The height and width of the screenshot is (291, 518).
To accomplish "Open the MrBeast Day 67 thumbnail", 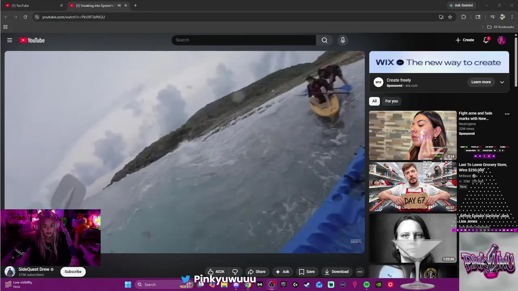I will point(413,187).
